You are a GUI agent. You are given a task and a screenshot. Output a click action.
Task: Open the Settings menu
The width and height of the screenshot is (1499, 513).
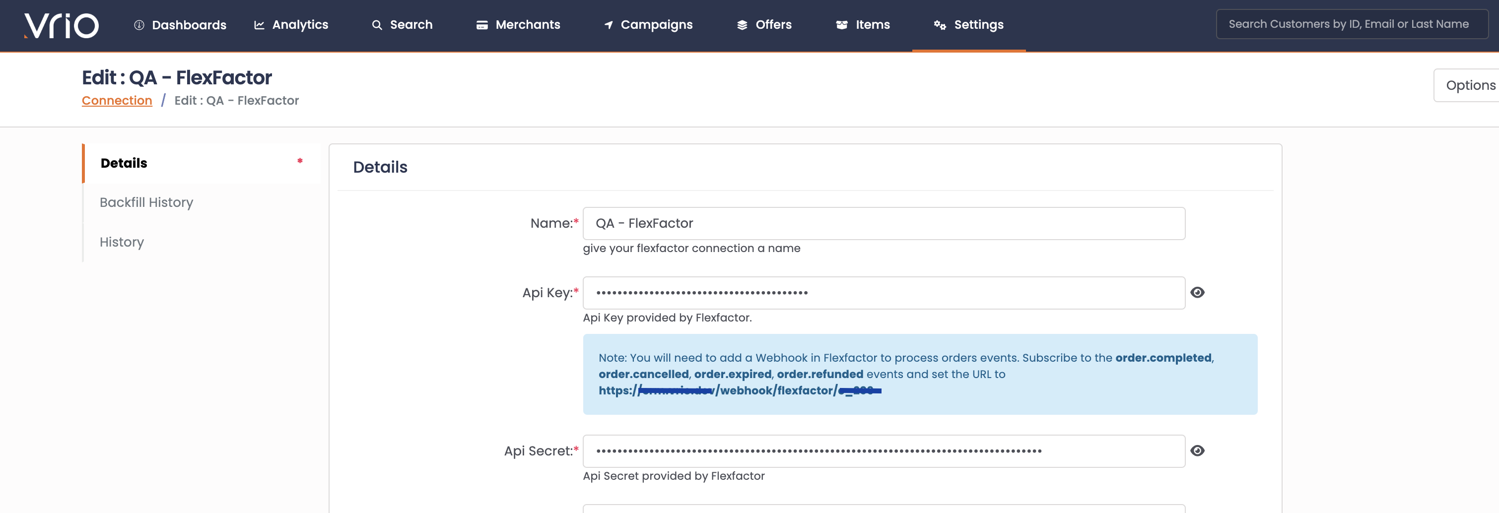pos(979,25)
